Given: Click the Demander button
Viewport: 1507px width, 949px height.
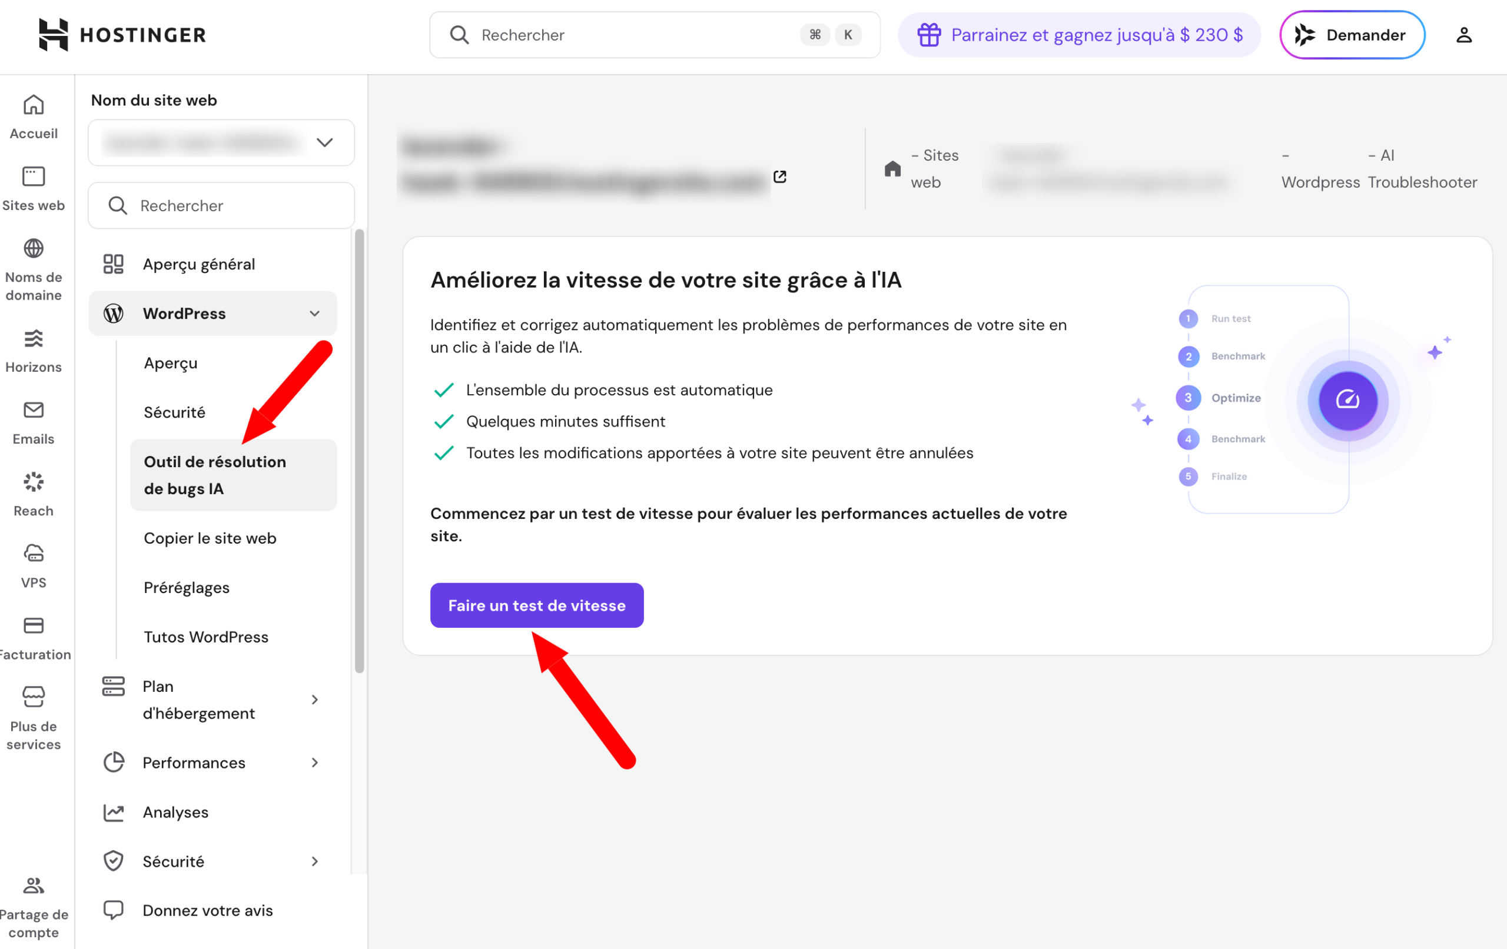Looking at the screenshot, I should [1352, 35].
